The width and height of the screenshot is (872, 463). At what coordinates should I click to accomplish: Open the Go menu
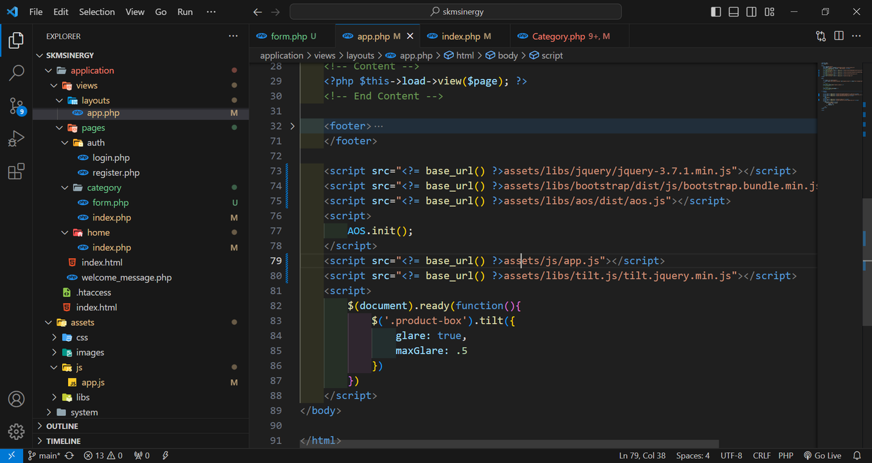tap(161, 12)
